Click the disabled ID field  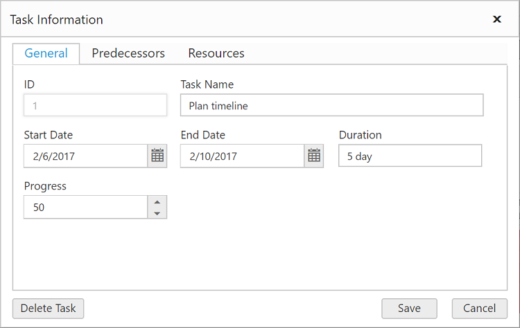(95, 106)
